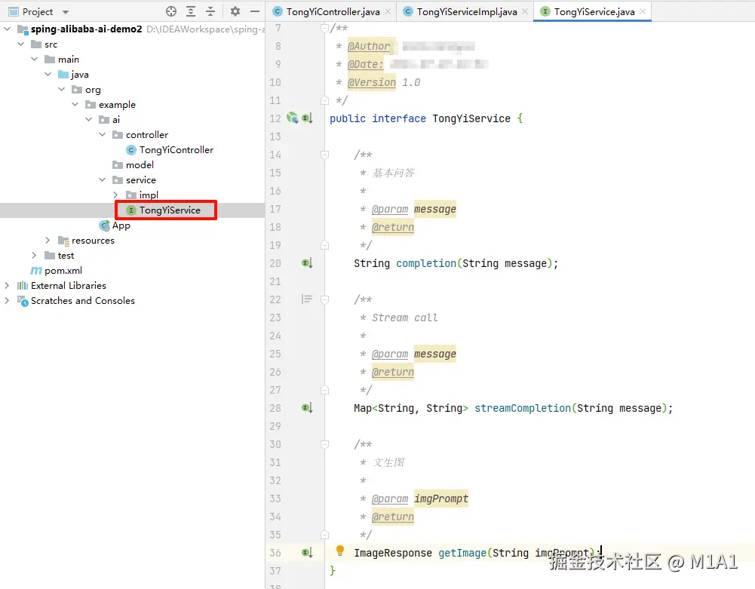Fold the stream call Javadoc at line 22
The width and height of the screenshot is (755, 589).
pos(324,299)
